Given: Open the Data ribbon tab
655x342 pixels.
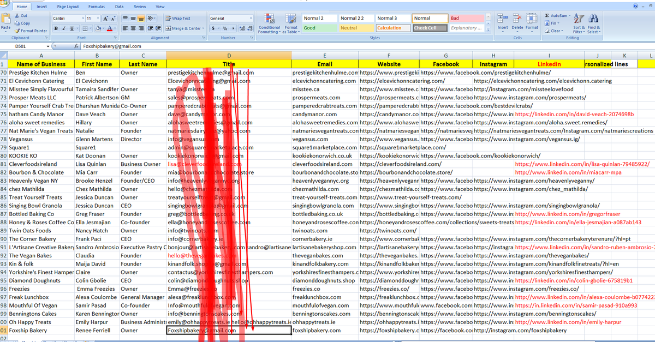Looking at the screenshot, I should [x=119, y=7].
